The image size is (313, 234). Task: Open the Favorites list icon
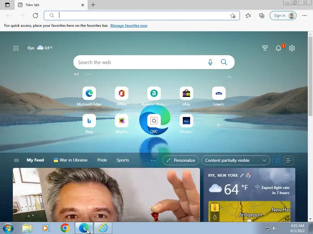pos(248,16)
